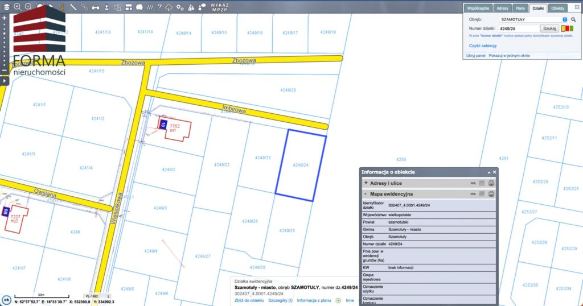Switch to the Współrzędne tab
The image size is (583, 306).
point(479,9)
